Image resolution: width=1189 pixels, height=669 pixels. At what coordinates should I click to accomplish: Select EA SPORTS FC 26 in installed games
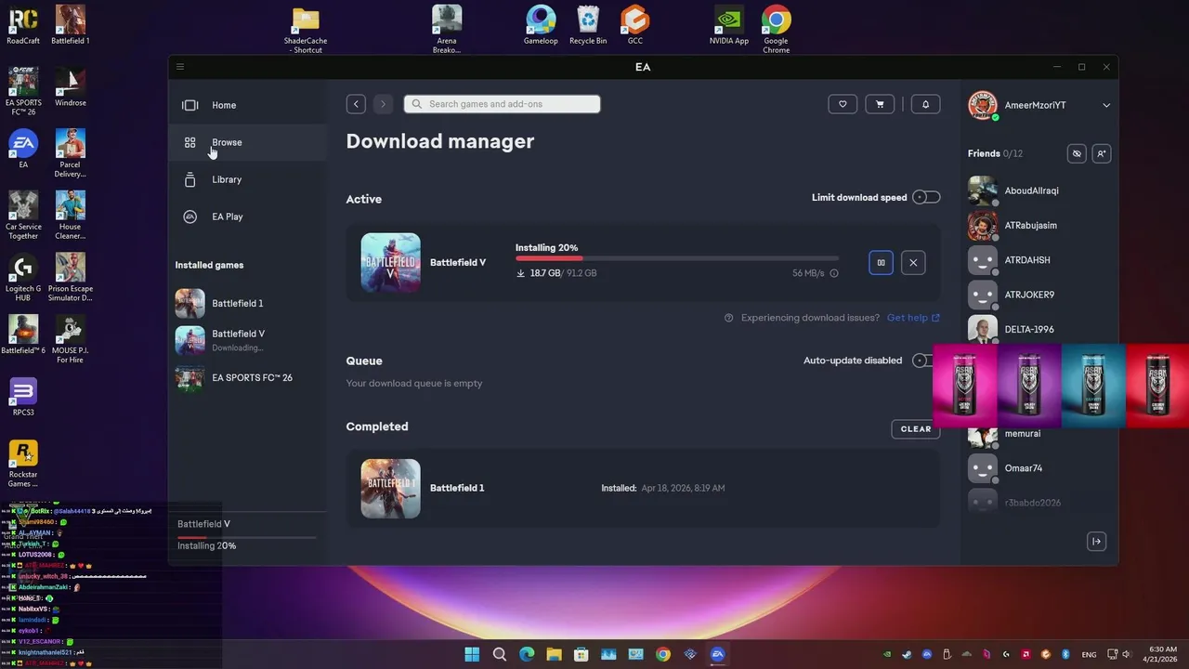click(x=247, y=378)
